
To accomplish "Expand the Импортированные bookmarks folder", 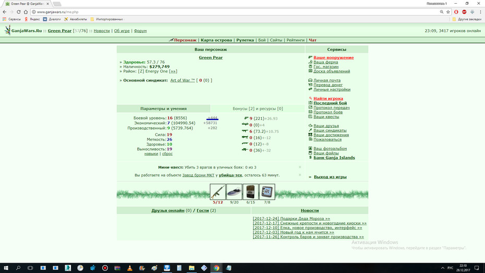I will pyautogui.click(x=107, y=19).
